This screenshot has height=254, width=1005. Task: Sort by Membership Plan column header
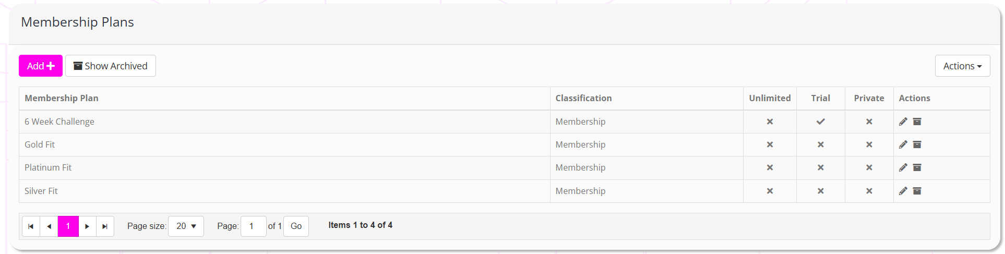62,98
